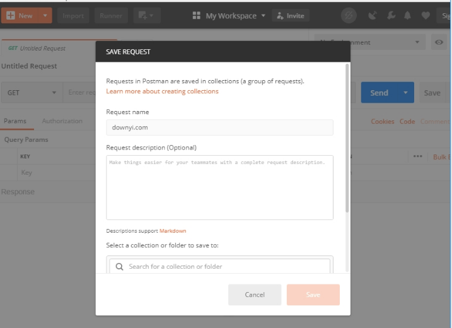Click the Request description text area
The height and width of the screenshot is (328, 452).
[219, 187]
